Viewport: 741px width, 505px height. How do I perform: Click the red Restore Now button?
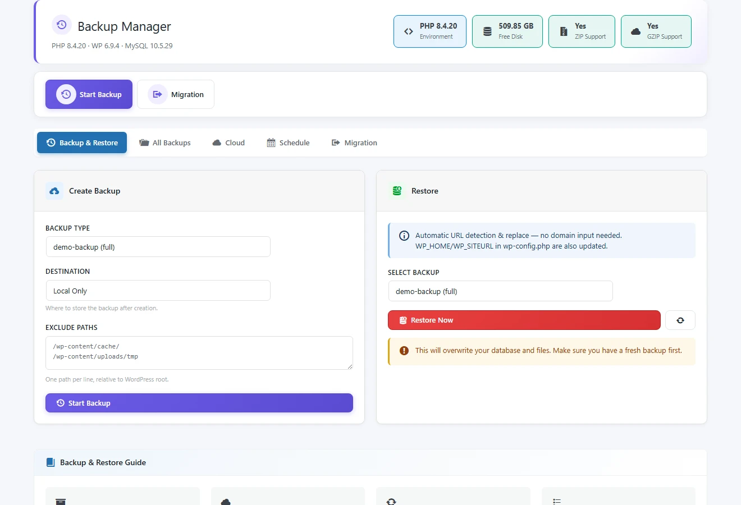point(524,320)
